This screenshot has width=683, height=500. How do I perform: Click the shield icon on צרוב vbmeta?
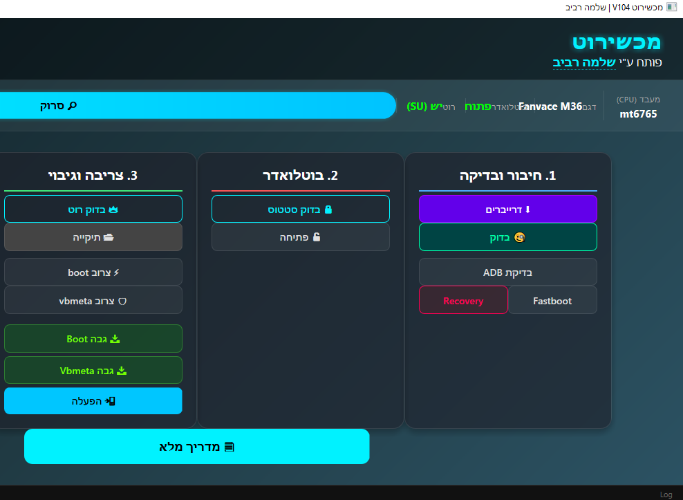(x=122, y=301)
